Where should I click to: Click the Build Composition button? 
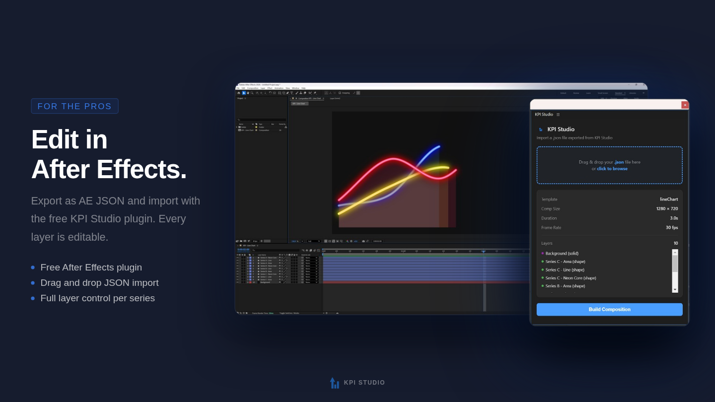pyautogui.click(x=610, y=309)
